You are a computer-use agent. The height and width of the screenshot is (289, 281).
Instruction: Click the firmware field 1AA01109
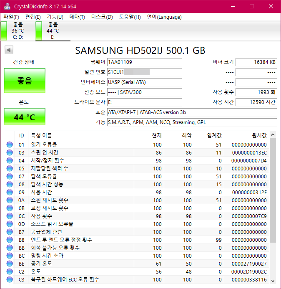pyautogui.click(x=144, y=62)
